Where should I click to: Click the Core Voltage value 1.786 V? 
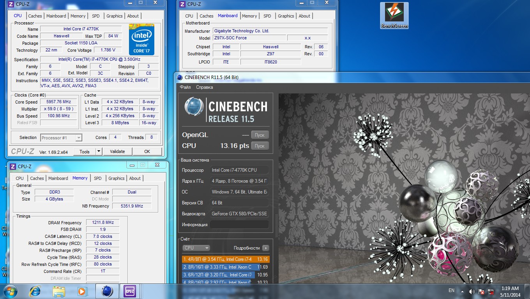[108, 50]
